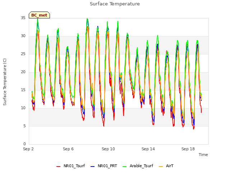Toggle the NR01_Tsurf legend entry
Image resolution: width=230 pixels, height=173 pixels.
pos(70,166)
